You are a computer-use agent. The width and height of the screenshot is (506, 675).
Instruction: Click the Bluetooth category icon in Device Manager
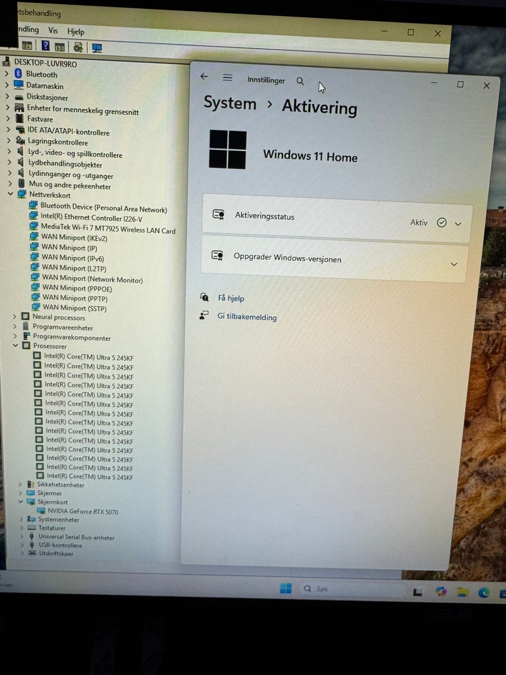pos(18,74)
